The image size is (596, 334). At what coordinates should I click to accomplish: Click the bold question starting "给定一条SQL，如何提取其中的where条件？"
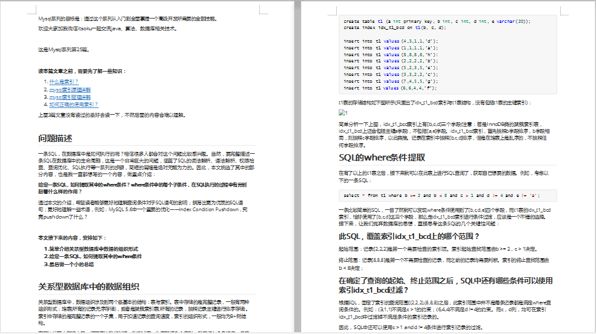pyautogui.click(x=143, y=188)
